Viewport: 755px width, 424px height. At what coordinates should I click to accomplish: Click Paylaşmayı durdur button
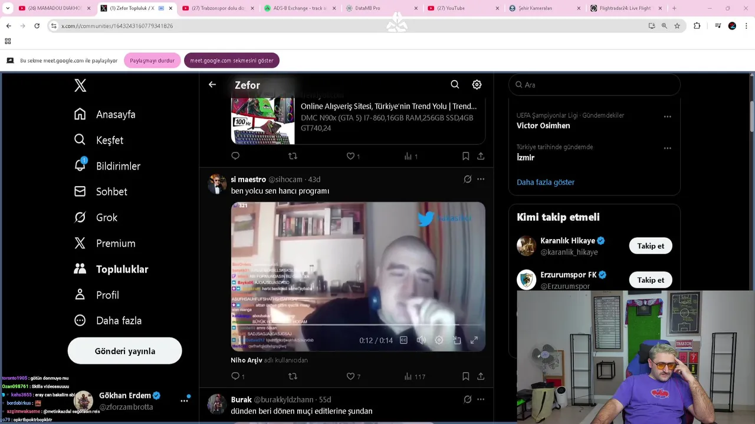coord(152,61)
